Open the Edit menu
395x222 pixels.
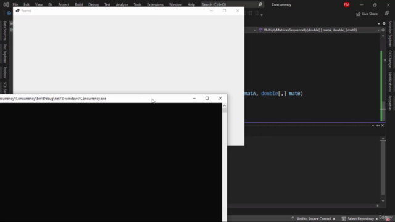click(27, 4)
